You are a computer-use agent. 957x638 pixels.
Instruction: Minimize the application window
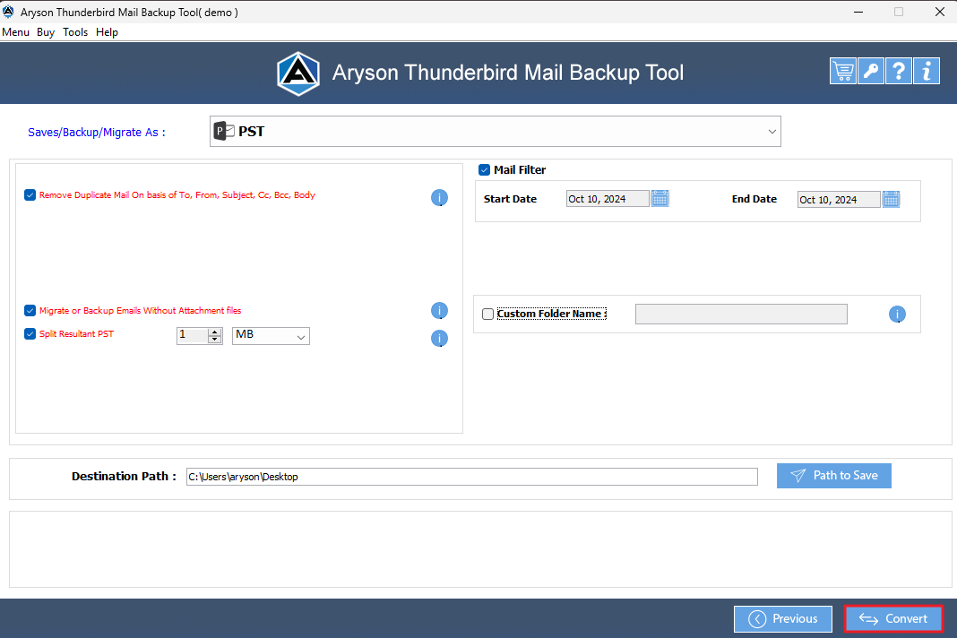coord(858,12)
